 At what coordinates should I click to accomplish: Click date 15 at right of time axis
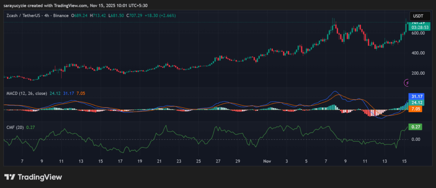tap(404, 161)
